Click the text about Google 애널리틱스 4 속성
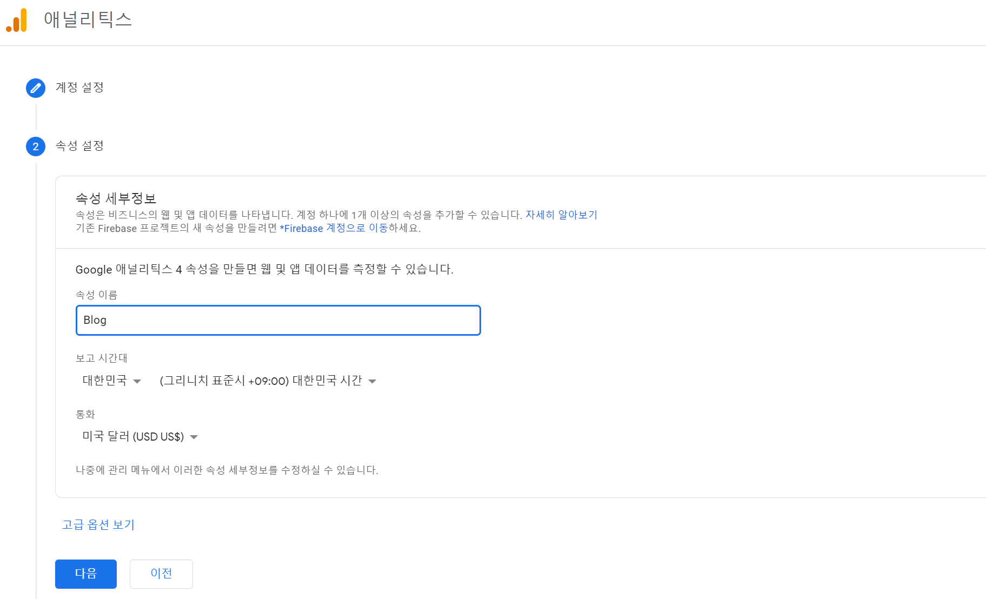The image size is (986, 599). pos(264,269)
